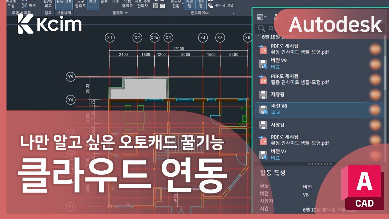Screen dimensions: 389x219
Task: Click the Y5 grid bubble in drawing
Action: click(71, 77)
